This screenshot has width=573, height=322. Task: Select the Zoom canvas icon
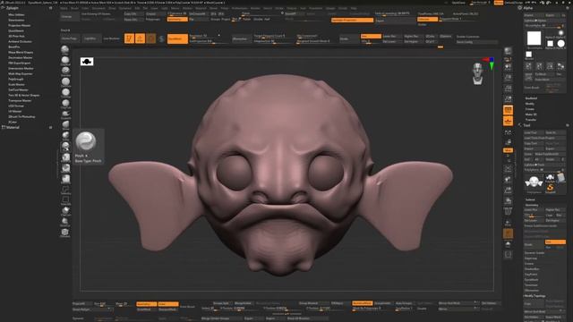pyautogui.click(x=508, y=78)
